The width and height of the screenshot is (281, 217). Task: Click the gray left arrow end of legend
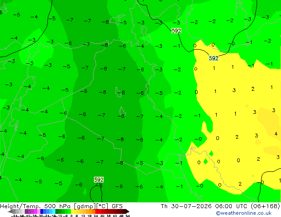tap(10, 211)
